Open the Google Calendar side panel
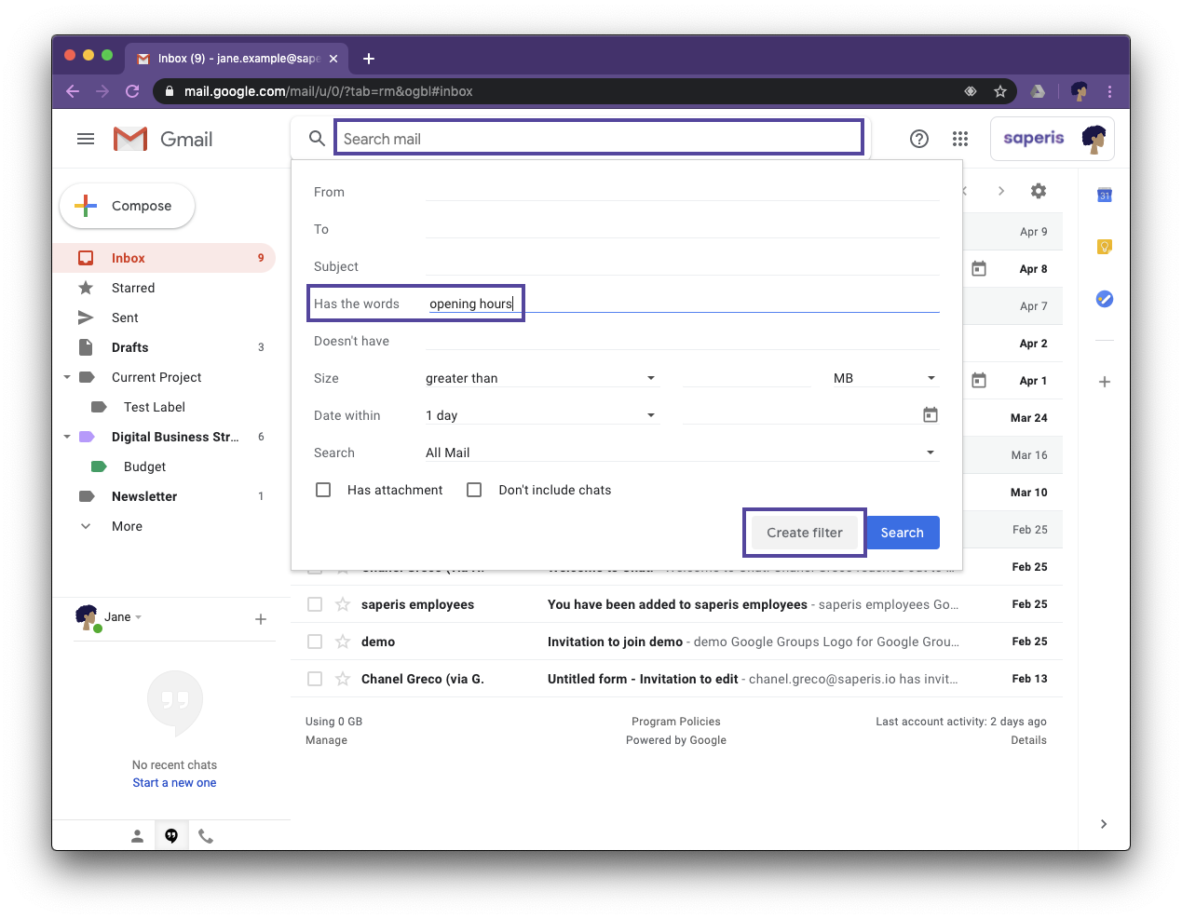The width and height of the screenshot is (1182, 919). [x=1104, y=195]
